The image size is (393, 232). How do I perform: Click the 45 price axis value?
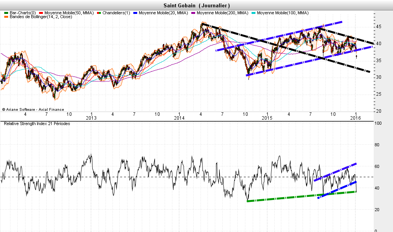(379, 27)
